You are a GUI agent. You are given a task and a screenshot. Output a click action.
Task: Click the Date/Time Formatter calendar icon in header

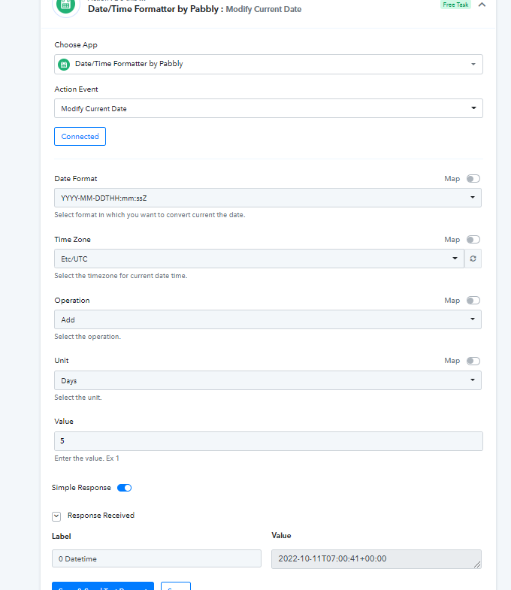[x=66, y=5]
